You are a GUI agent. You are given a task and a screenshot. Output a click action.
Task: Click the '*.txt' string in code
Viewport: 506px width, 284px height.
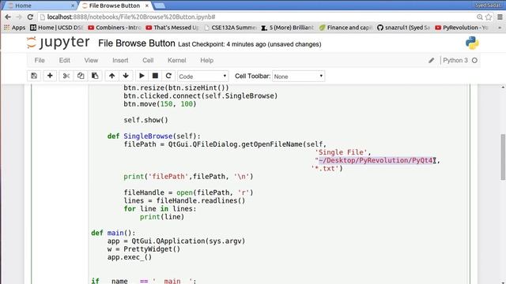326,168
